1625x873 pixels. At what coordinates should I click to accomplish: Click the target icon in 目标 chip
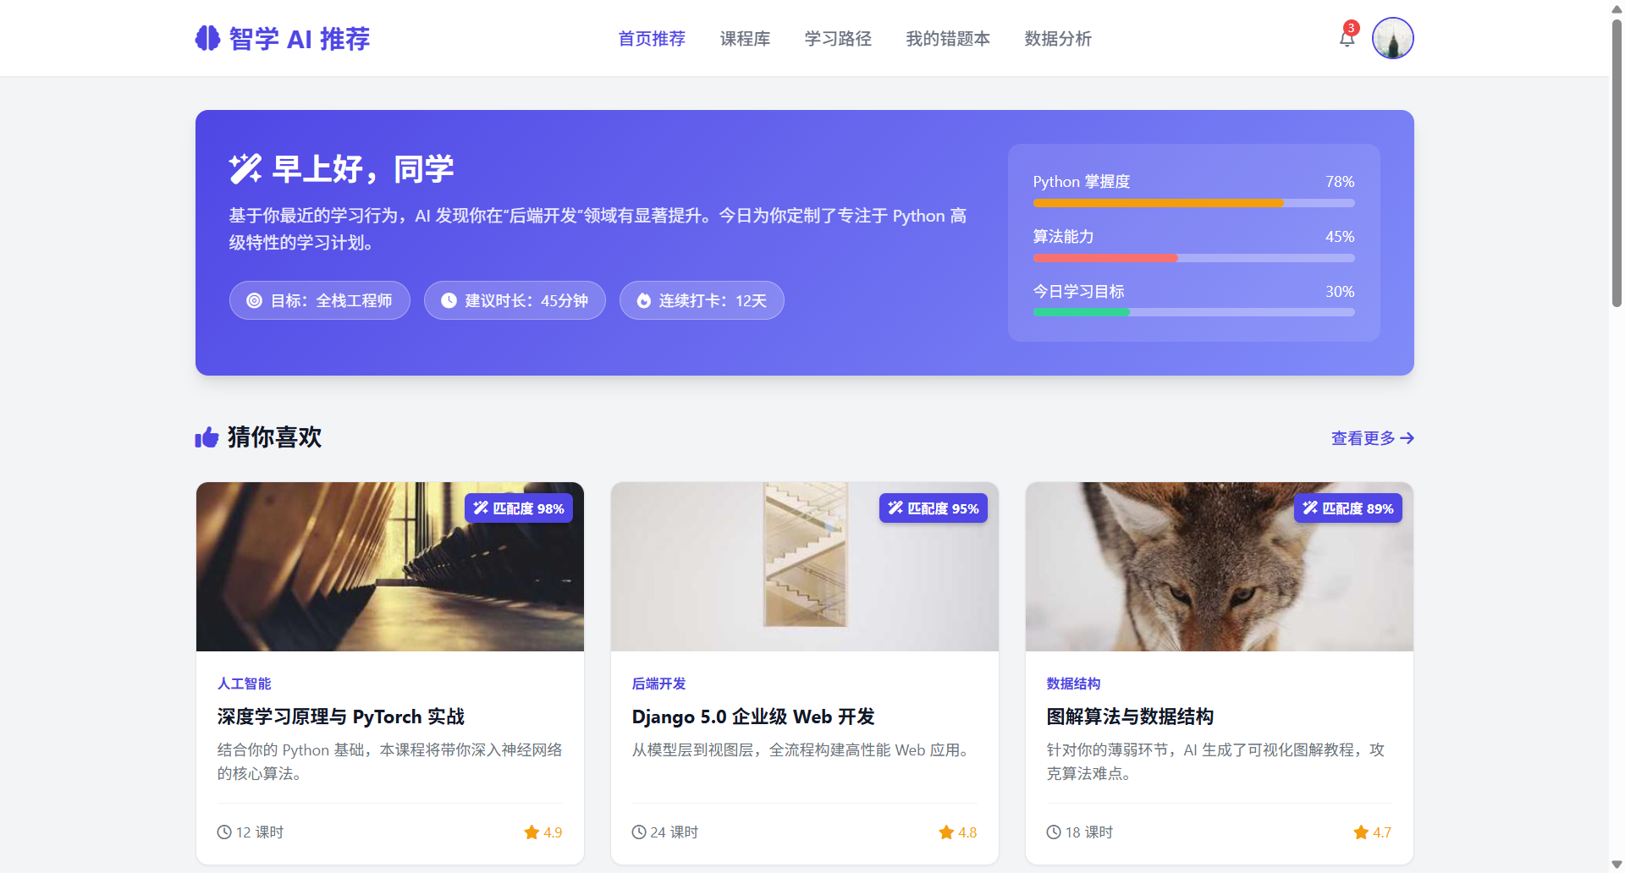[x=254, y=300]
